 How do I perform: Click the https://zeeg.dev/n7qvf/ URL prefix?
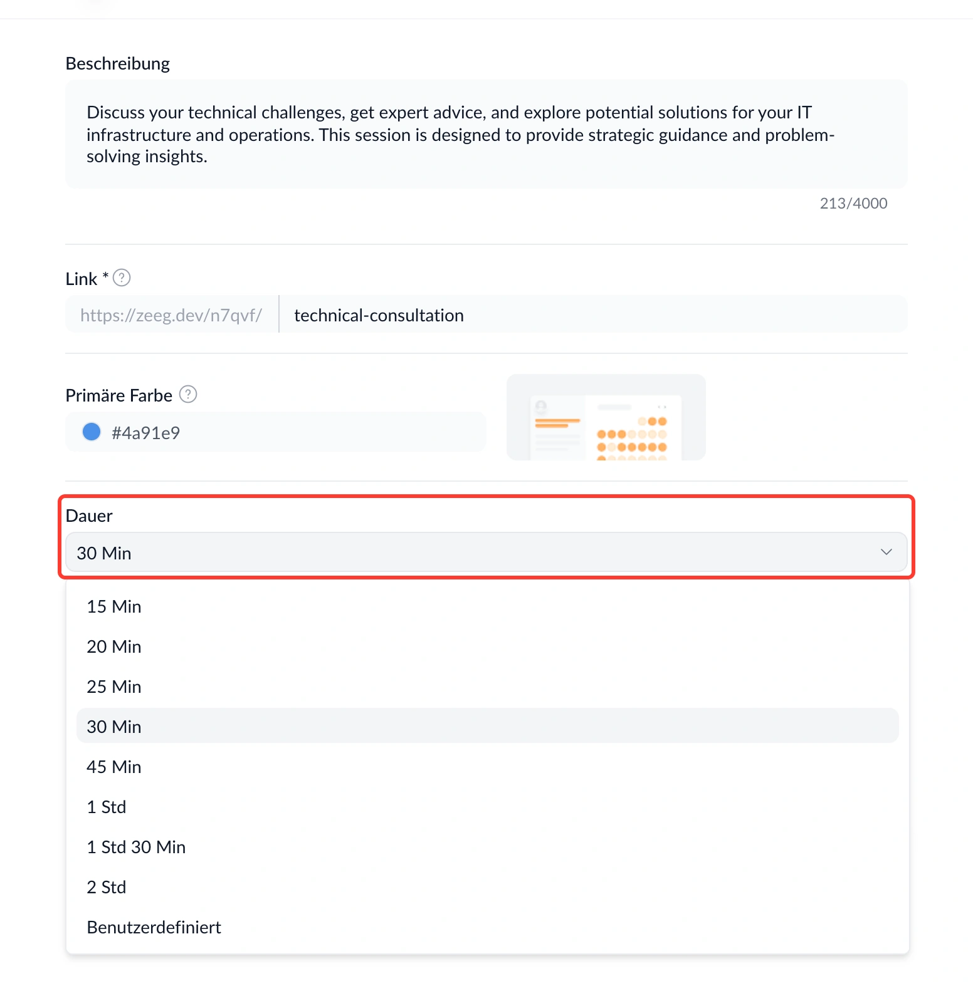pyautogui.click(x=171, y=315)
